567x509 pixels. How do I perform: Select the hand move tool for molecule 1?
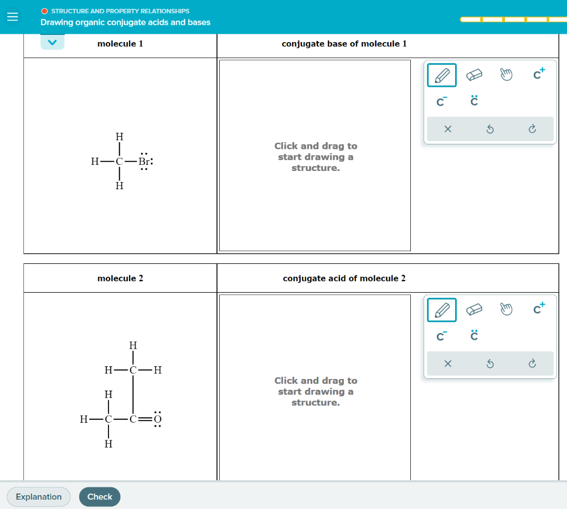coord(506,75)
